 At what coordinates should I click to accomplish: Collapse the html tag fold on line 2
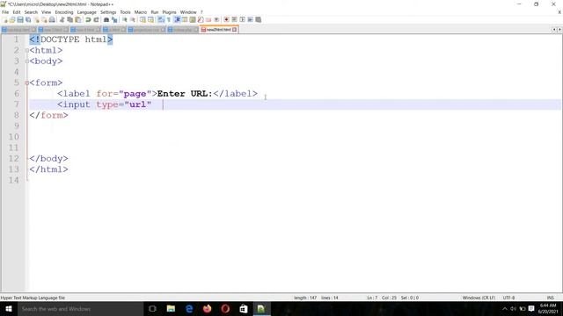pyautogui.click(x=27, y=51)
